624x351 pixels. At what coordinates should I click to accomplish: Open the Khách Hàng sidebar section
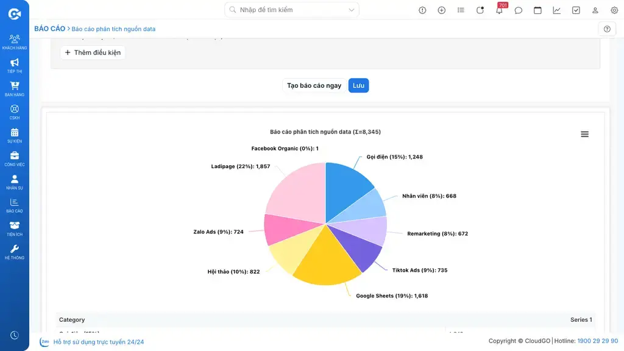tap(15, 42)
